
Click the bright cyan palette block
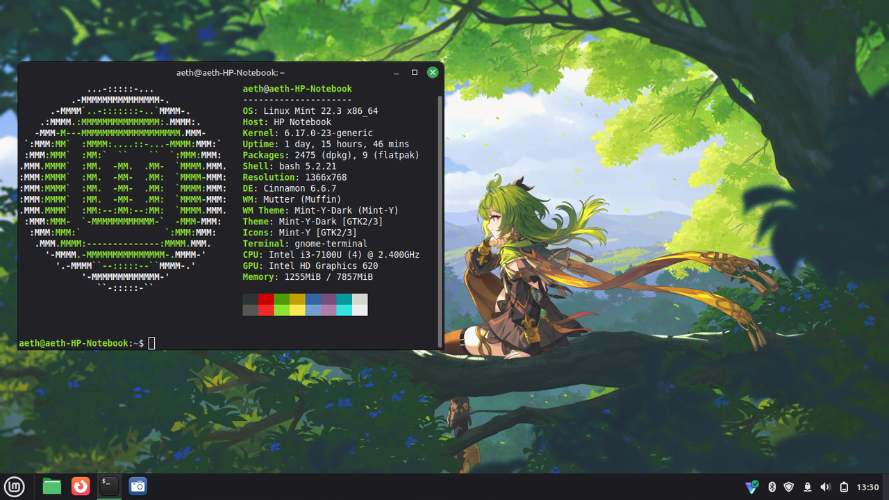point(344,310)
